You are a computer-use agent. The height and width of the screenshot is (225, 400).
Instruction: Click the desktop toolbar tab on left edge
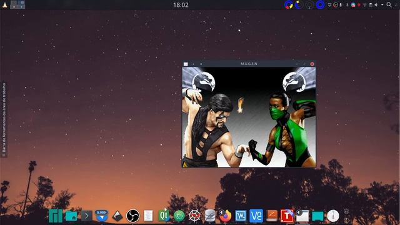pyautogui.click(x=4, y=119)
